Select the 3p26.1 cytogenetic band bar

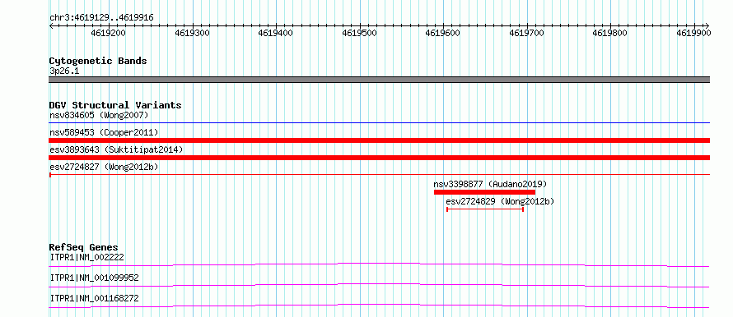click(x=379, y=80)
